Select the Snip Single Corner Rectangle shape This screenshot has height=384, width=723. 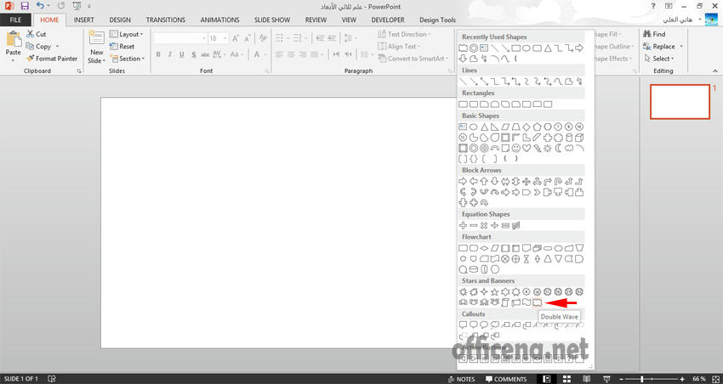coord(484,104)
